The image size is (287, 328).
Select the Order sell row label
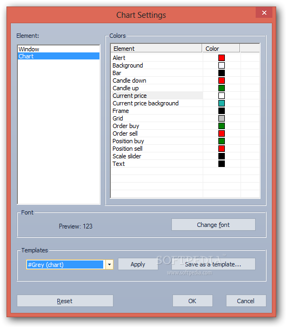pos(125,133)
